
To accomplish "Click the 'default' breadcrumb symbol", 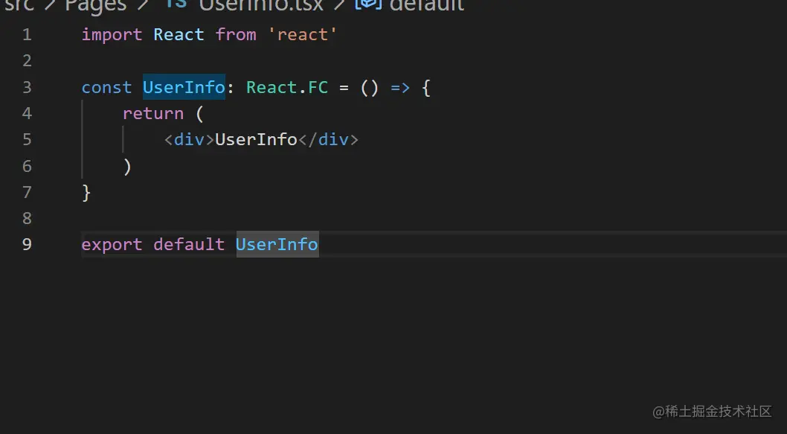I will tap(427, 5).
